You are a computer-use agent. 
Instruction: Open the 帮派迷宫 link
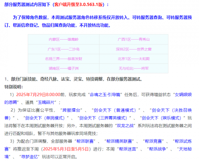(x=128, y=149)
